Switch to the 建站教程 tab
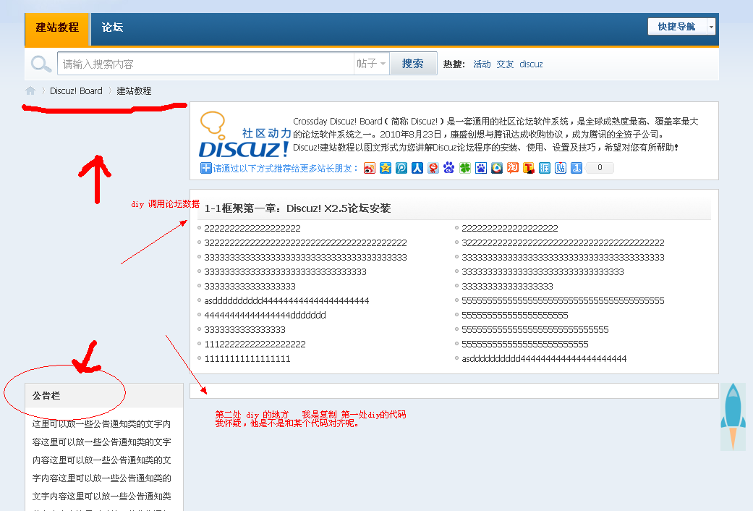753x511 pixels. coord(56,28)
